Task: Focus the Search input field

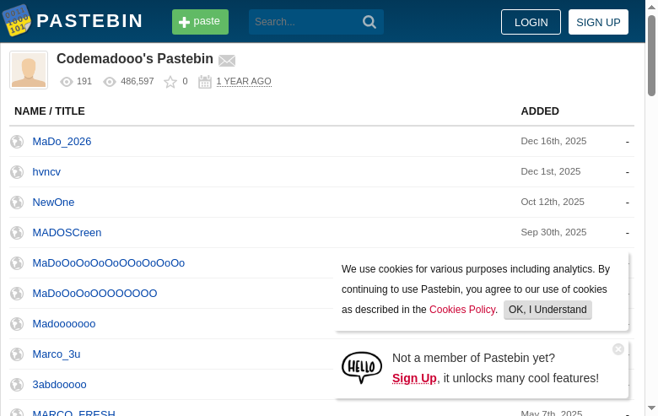Action: [305, 22]
